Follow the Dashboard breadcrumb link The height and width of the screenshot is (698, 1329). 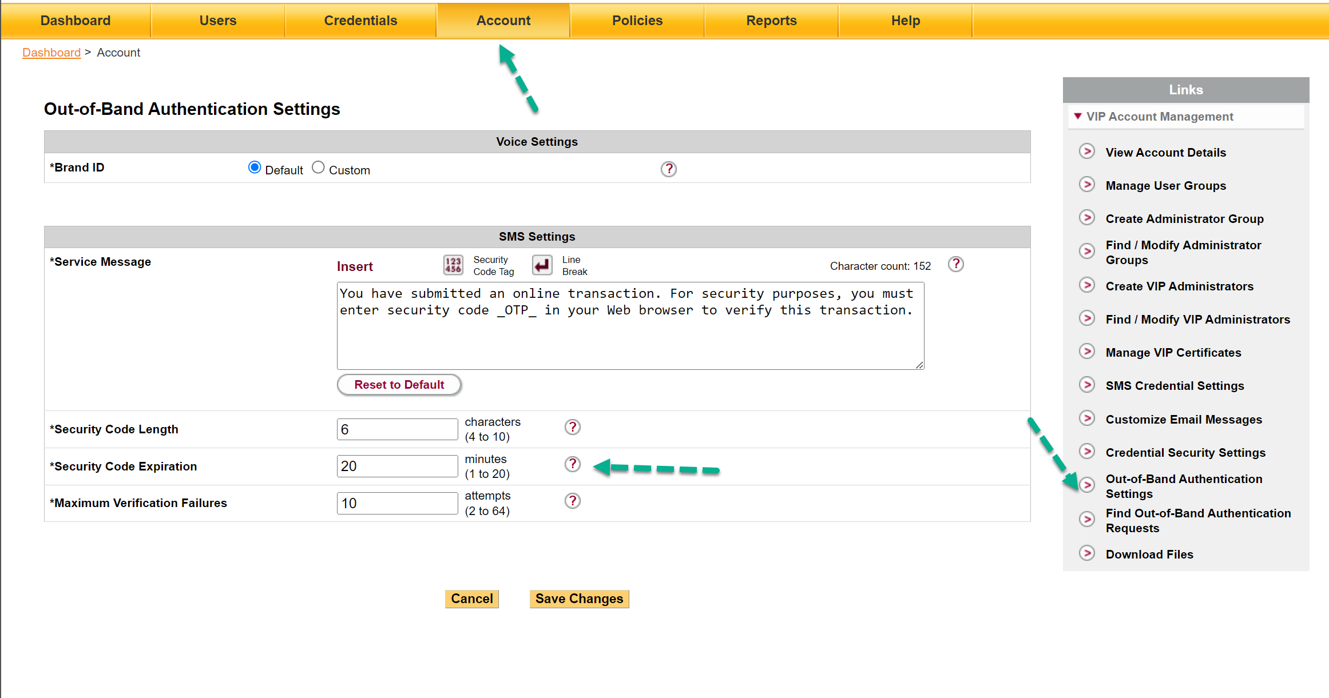[51, 53]
